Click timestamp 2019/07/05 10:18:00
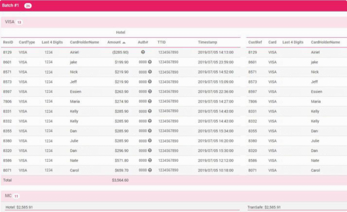The height and width of the screenshot is (212, 347). click(216, 170)
